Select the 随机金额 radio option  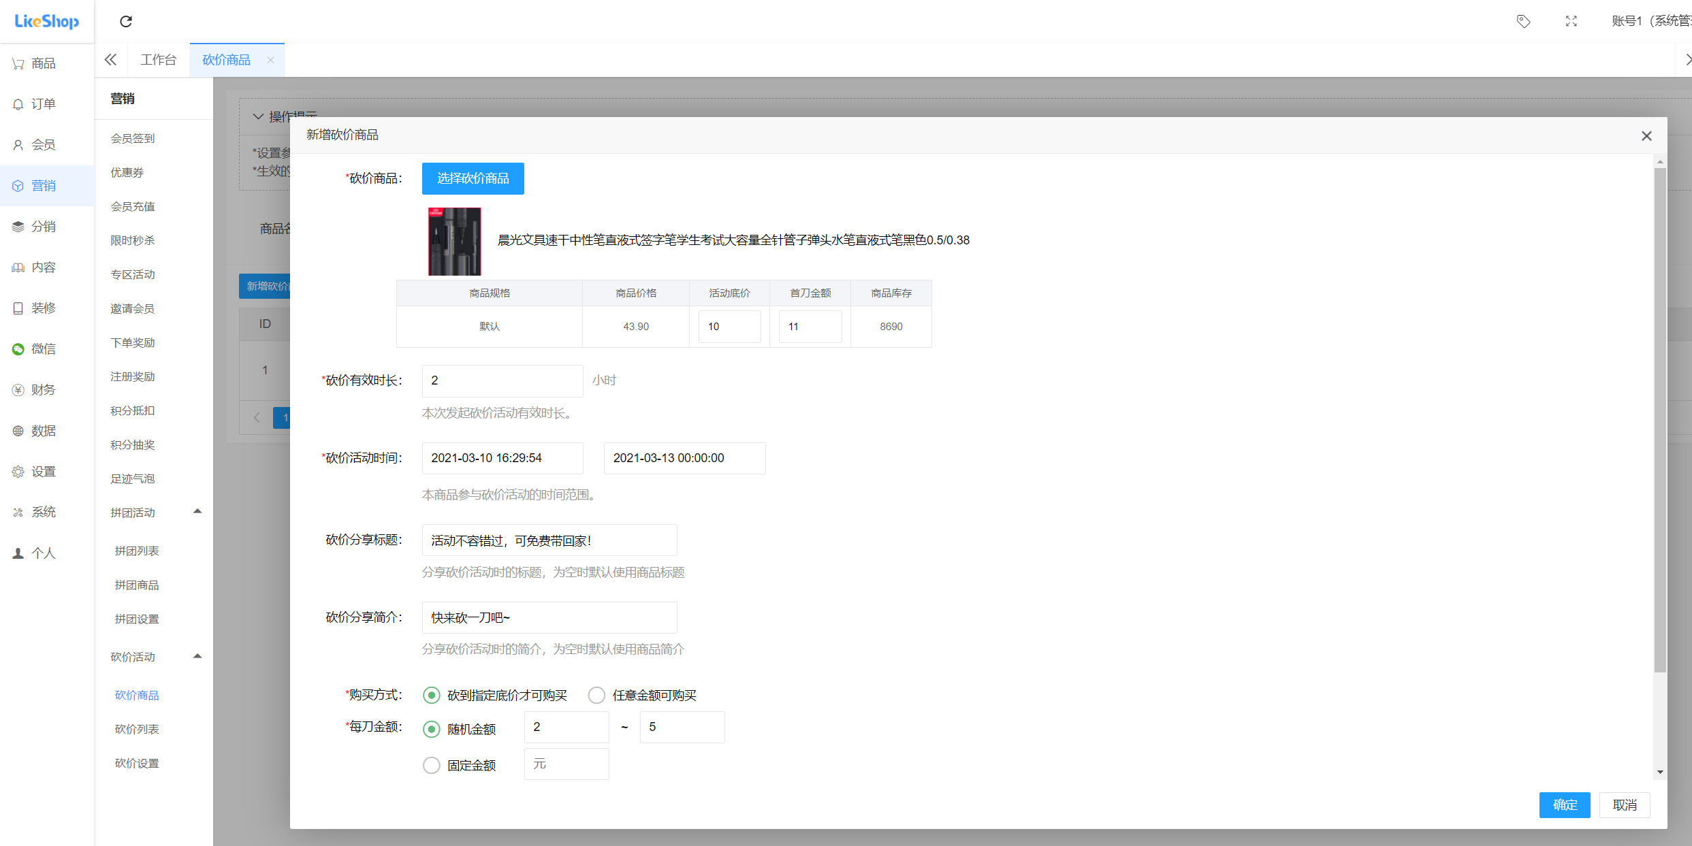431,729
